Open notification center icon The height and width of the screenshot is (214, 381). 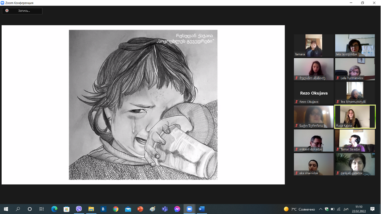click(x=372, y=209)
